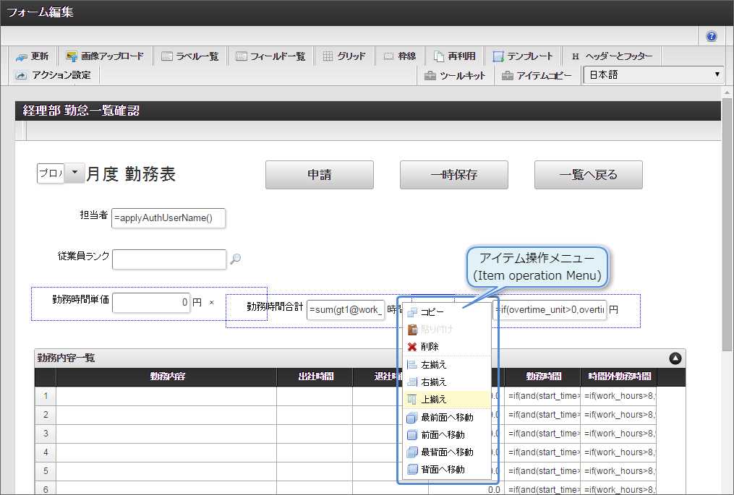Click the search magnifier beside 従業員ランク
Viewport: 734px width, 495px height.
[235, 259]
